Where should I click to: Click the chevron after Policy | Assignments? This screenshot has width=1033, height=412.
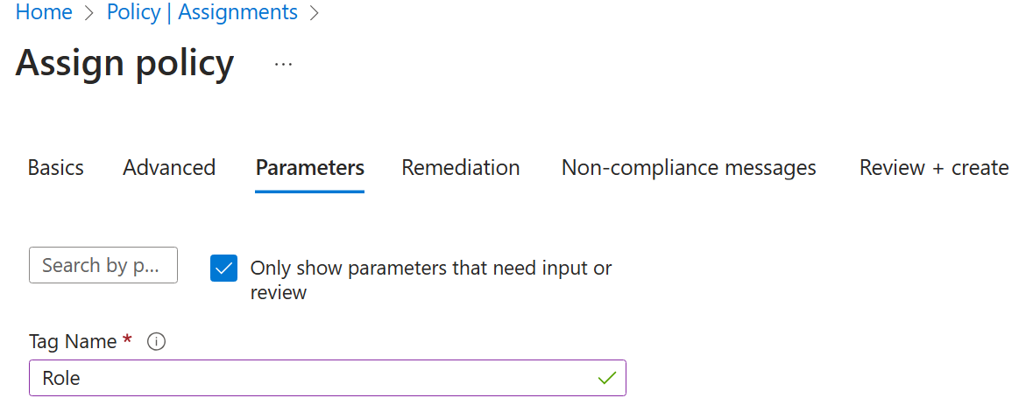tap(315, 13)
